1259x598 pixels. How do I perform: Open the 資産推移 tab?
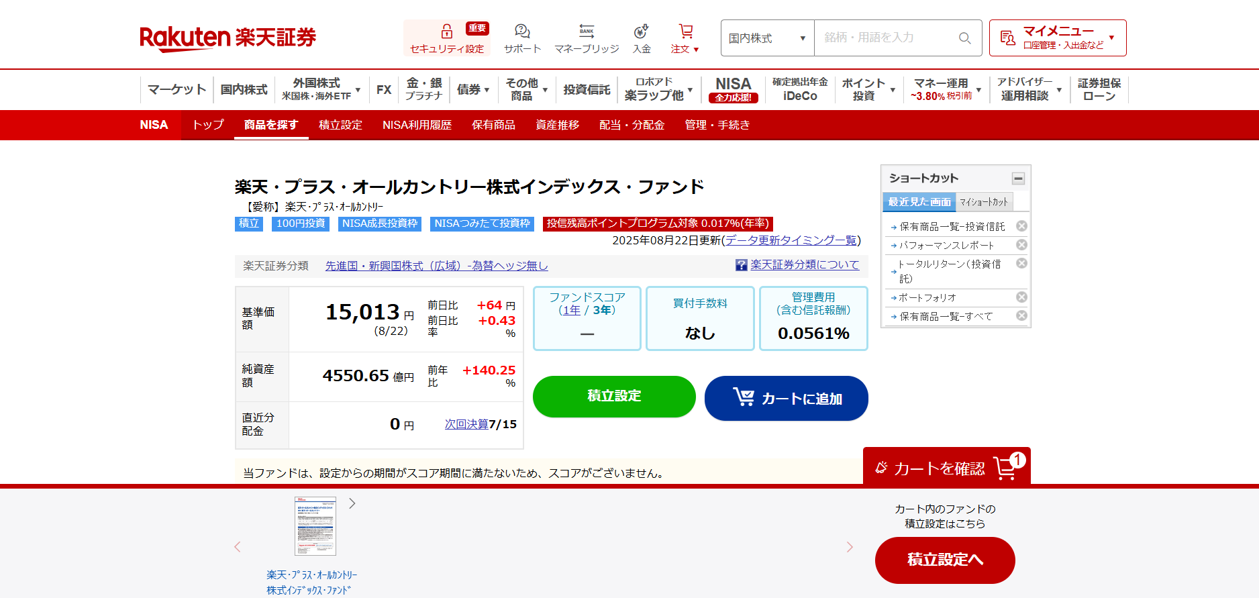point(557,125)
